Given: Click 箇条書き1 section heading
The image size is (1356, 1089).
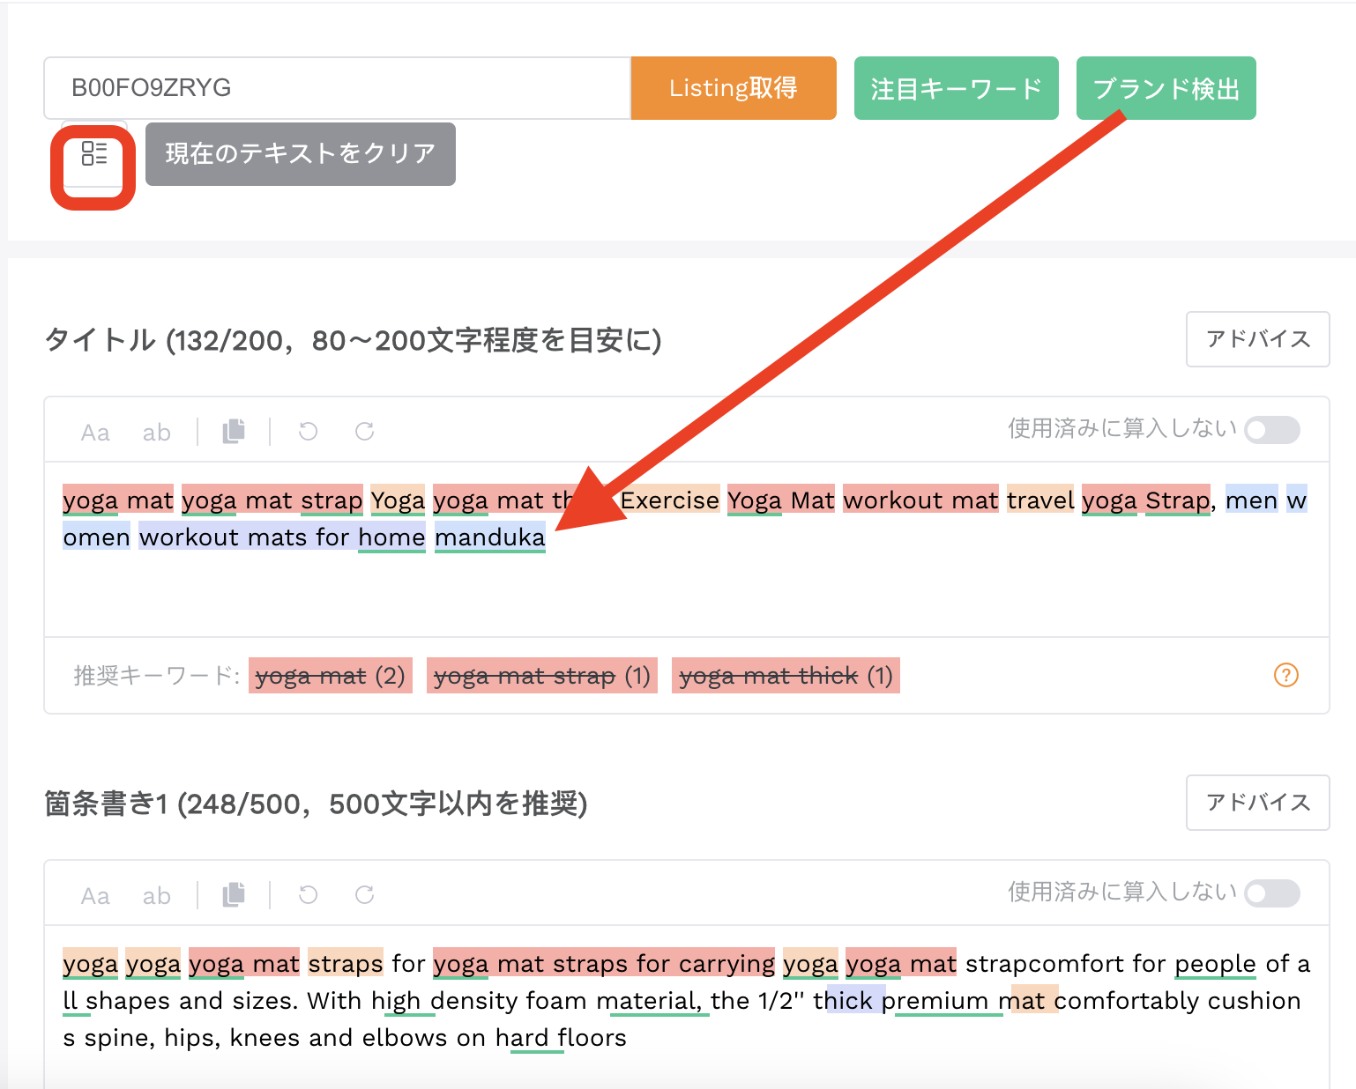Looking at the screenshot, I should pyautogui.click(x=316, y=804).
